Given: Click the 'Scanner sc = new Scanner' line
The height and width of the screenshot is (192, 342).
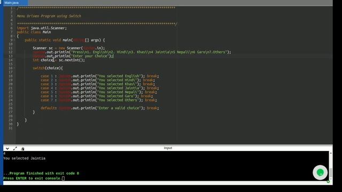Looking at the screenshot, I should point(69,48).
